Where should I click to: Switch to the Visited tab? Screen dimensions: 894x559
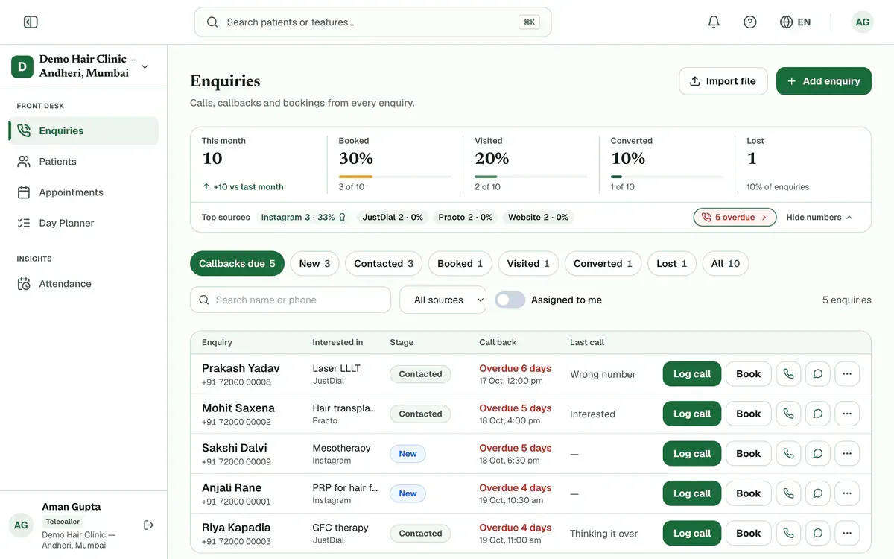tap(528, 264)
